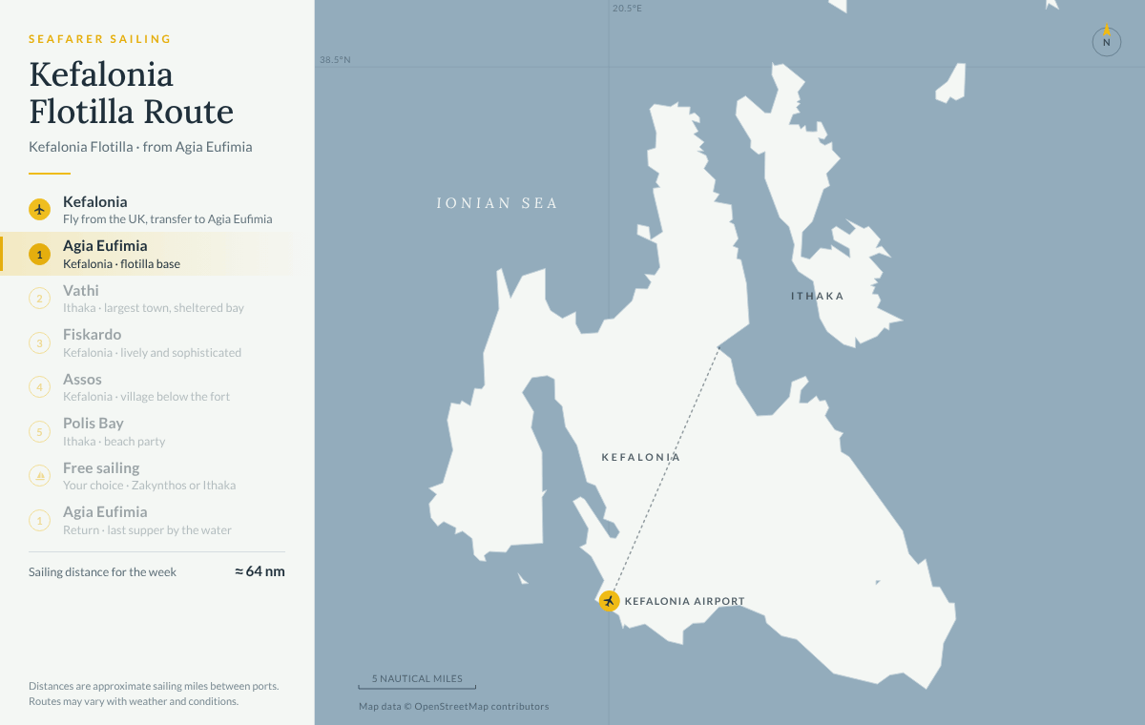This screenshot has height=725, width=1145.
Task: Click the number 3 badge next to Fiskardo
Action: pyautogui.click(x=39, y=342)
